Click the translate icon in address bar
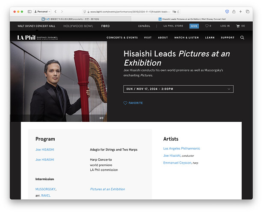This screenshot has width=263, height=213. click(174, 12)
